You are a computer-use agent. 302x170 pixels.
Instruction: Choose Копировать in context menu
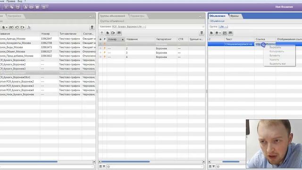click(x=277, y=51)
